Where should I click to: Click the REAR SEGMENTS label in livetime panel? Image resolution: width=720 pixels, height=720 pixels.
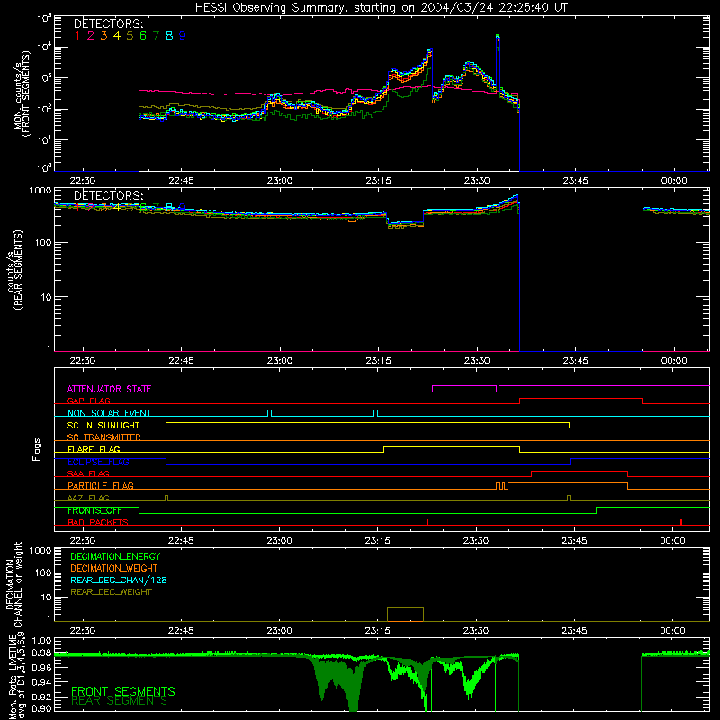pos(119,701)
